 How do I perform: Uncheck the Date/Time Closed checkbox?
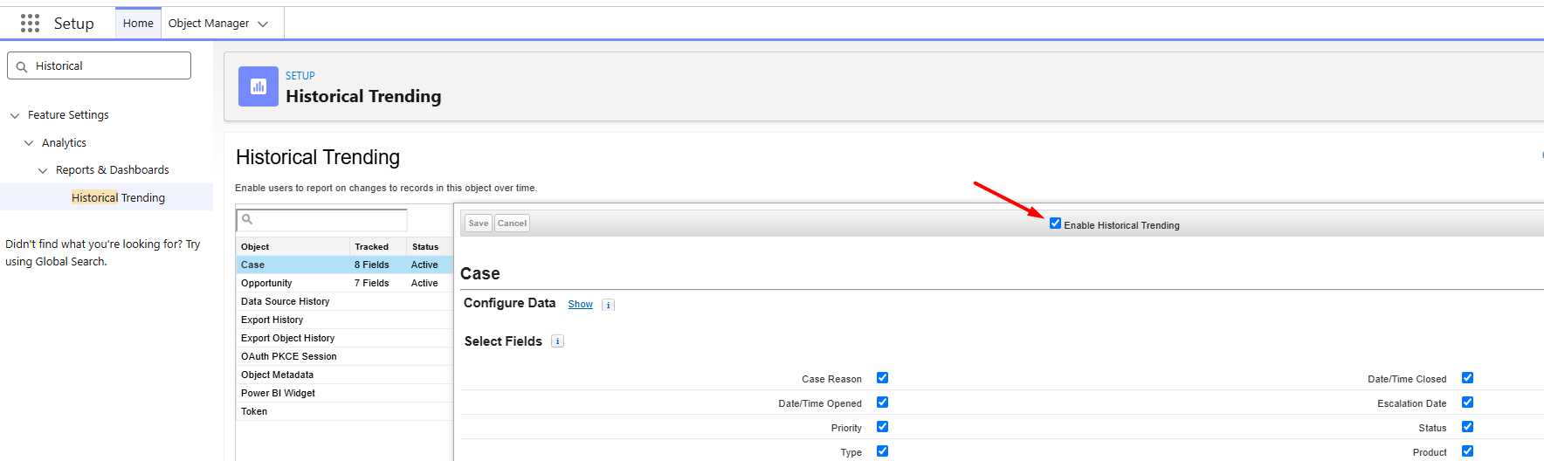pos(1467,378)
